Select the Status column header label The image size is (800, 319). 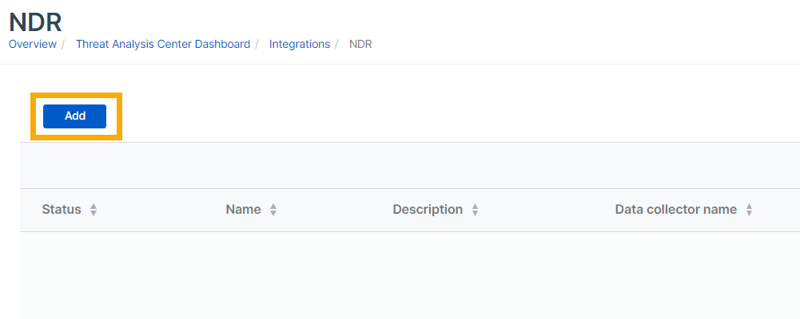coord(62,210)
